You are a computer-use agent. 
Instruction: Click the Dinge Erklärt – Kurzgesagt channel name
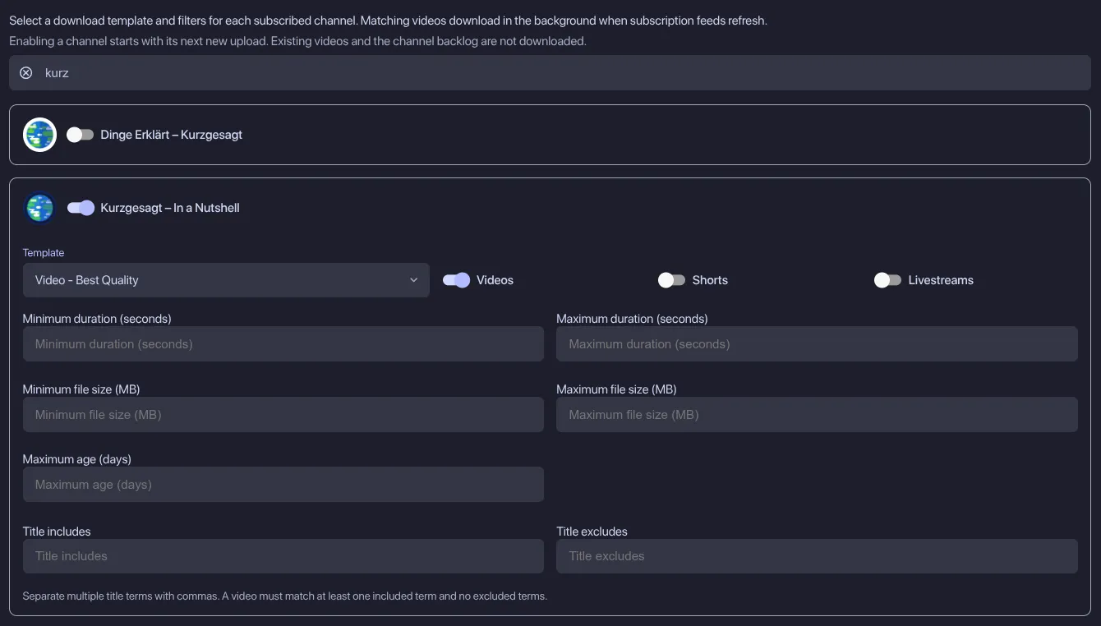[x=171, y=135]
